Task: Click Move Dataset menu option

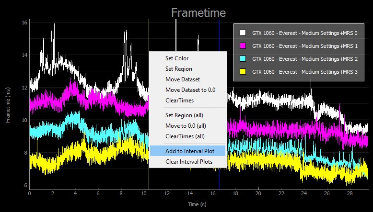Action: 182,79
